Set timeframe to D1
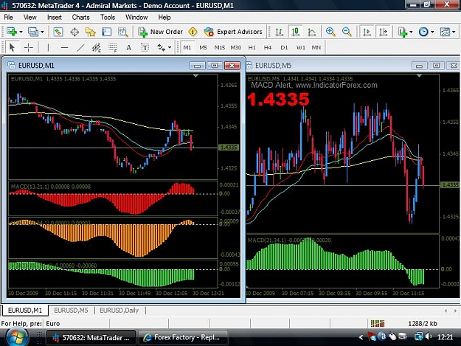461x346 pixels. pos(284,47)
